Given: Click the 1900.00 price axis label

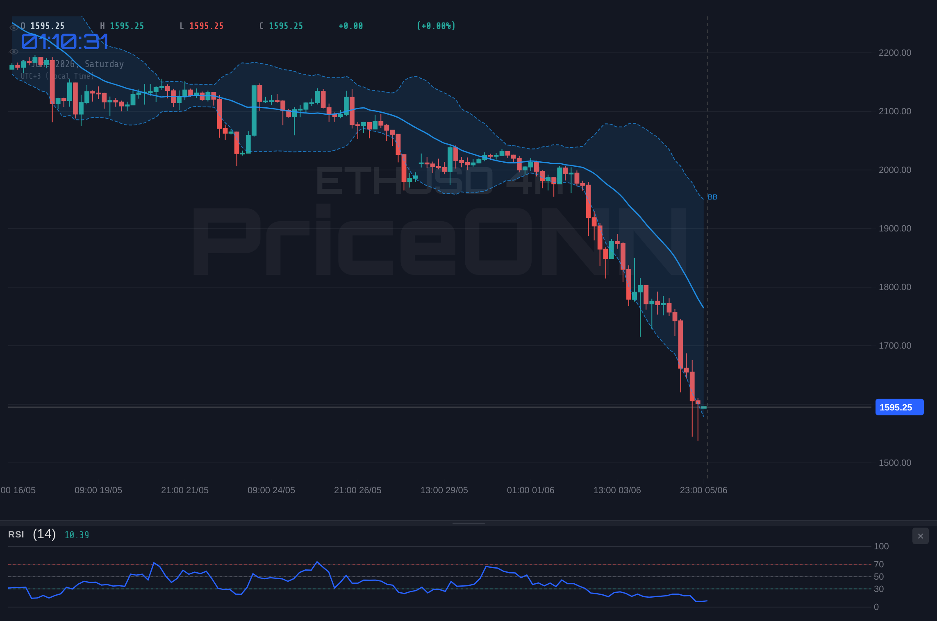Looking at the screenshot, I should click(x=895, y=229).
